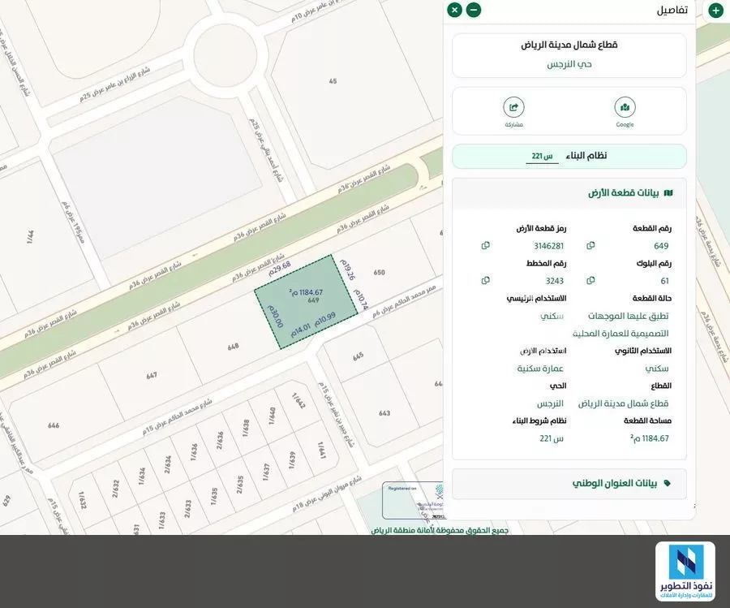Viewport: 730px width, 608px height.
Task: Copy land parcel code 3146281
Action: click(484, 245)
